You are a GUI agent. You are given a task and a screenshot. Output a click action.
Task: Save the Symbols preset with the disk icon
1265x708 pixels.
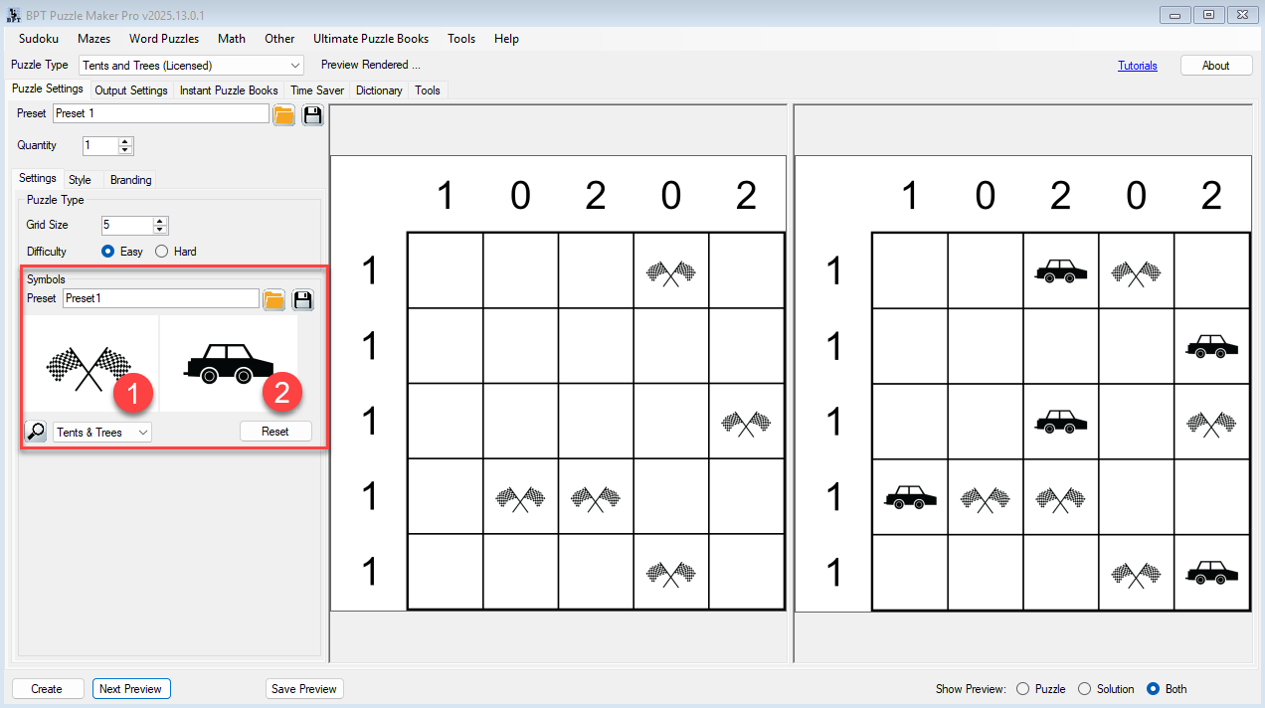(302, 299)
